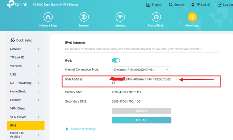Open VPN Client sidebar item
Image resolution: width=233 pixels, height=140 pixels.
(18, 108)
